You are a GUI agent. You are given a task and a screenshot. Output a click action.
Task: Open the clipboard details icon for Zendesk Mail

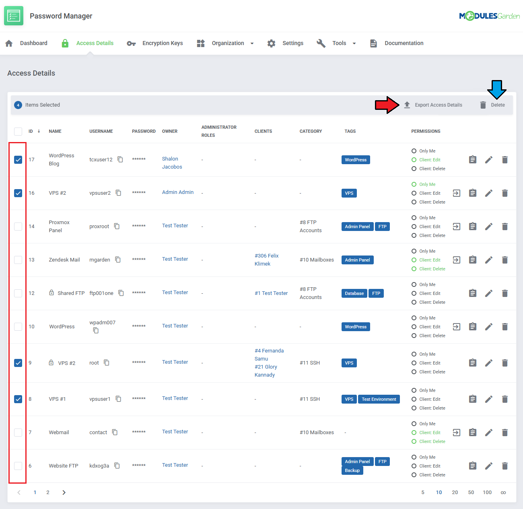click(473, 260)
